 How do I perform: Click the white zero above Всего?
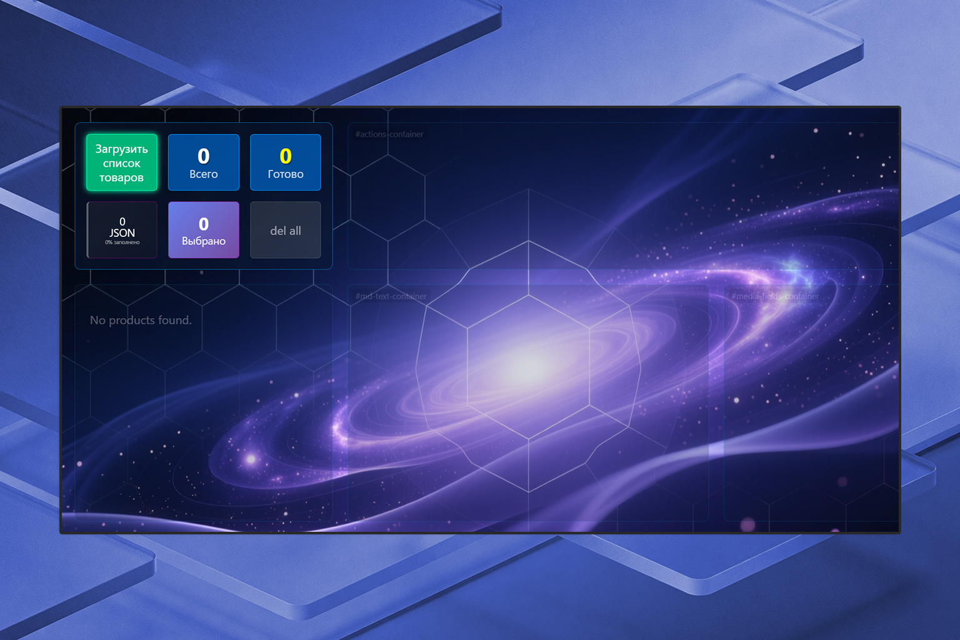coord(204,156)
